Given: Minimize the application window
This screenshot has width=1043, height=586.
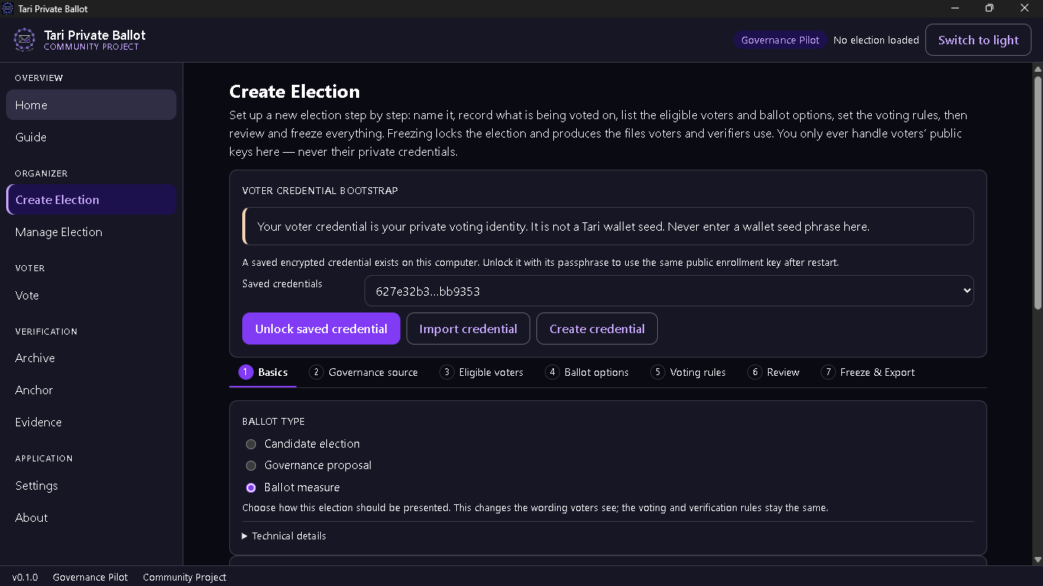Looking at the screenshot, I should coord(954,8).
